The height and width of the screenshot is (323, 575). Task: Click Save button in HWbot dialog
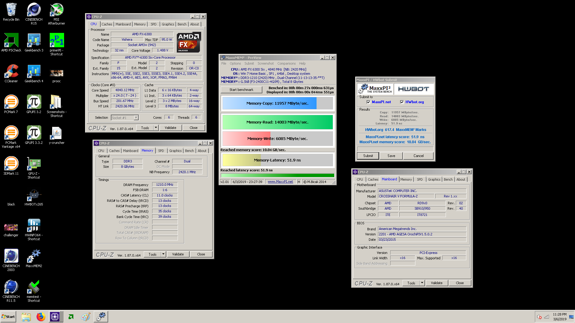tap(391, 156)
